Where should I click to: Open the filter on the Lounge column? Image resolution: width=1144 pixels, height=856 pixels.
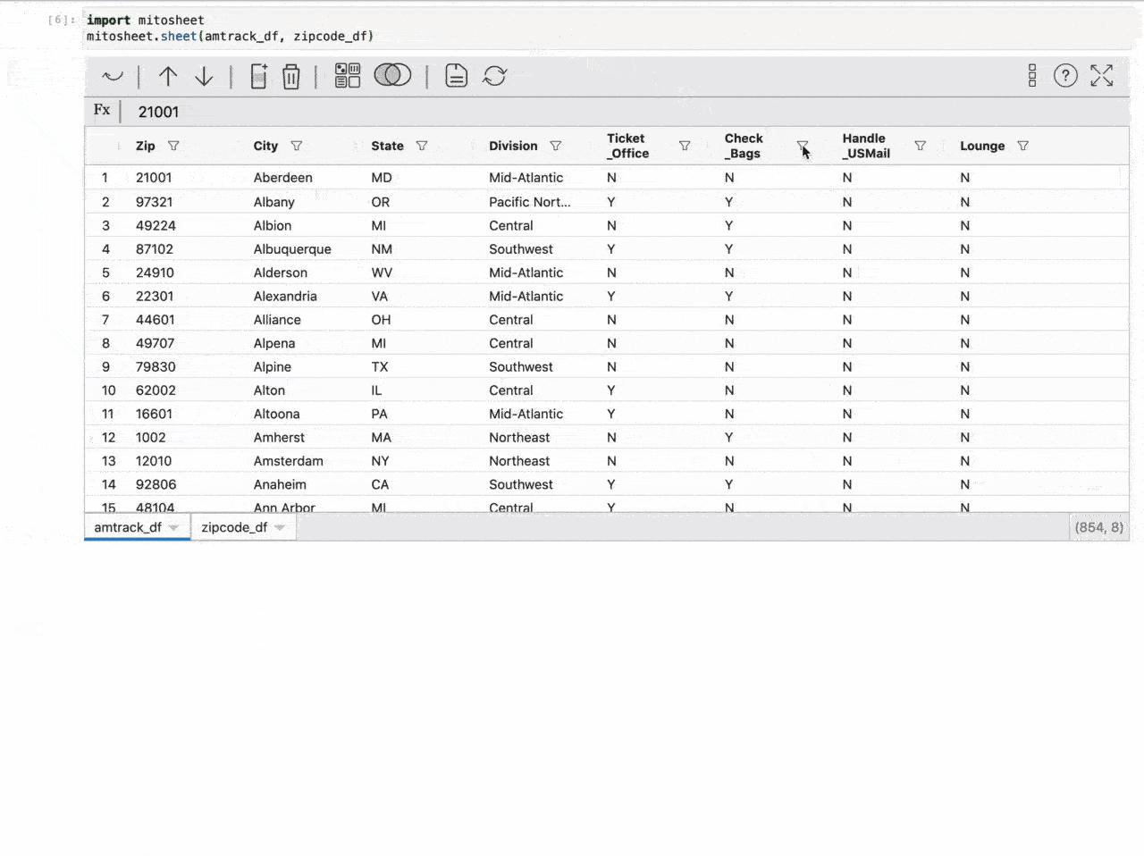1022,146
